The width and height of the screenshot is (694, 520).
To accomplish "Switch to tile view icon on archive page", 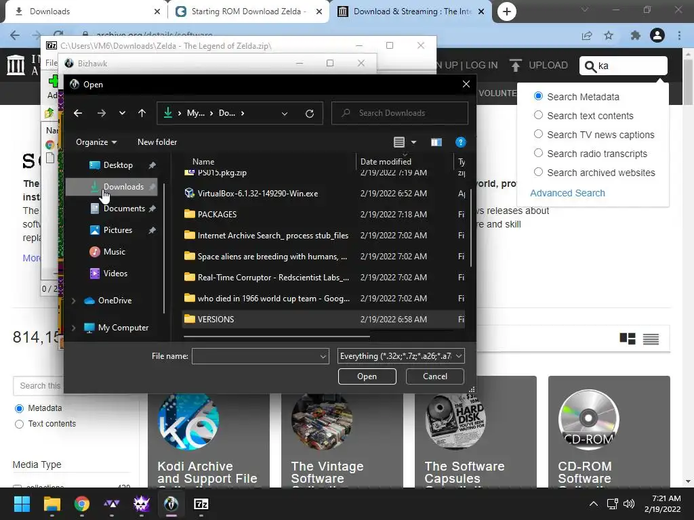I will click(628, 339).
